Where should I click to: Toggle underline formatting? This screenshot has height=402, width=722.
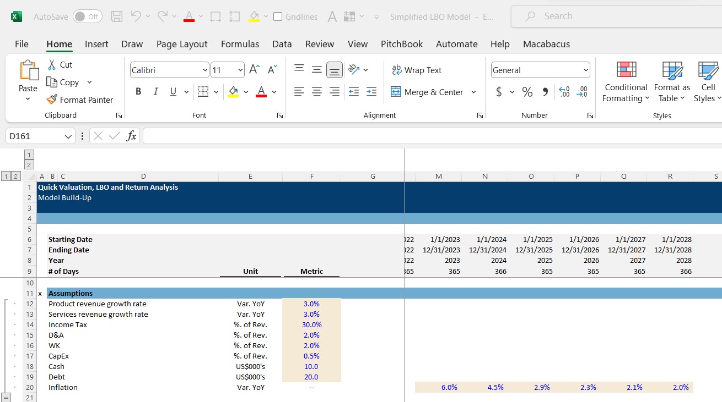[171, 91]
